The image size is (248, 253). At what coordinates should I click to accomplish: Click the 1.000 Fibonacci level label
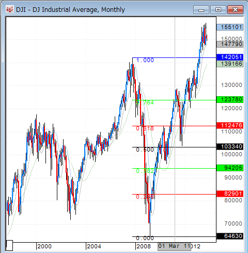point(145,60)
